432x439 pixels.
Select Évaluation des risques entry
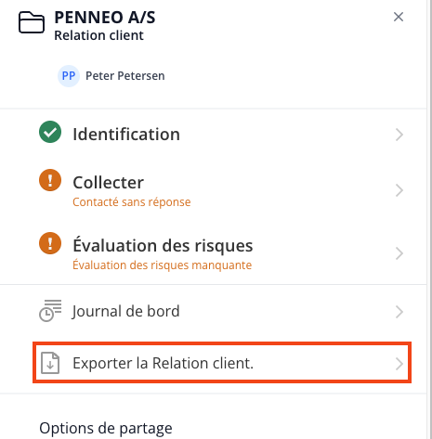pos(222,252)
